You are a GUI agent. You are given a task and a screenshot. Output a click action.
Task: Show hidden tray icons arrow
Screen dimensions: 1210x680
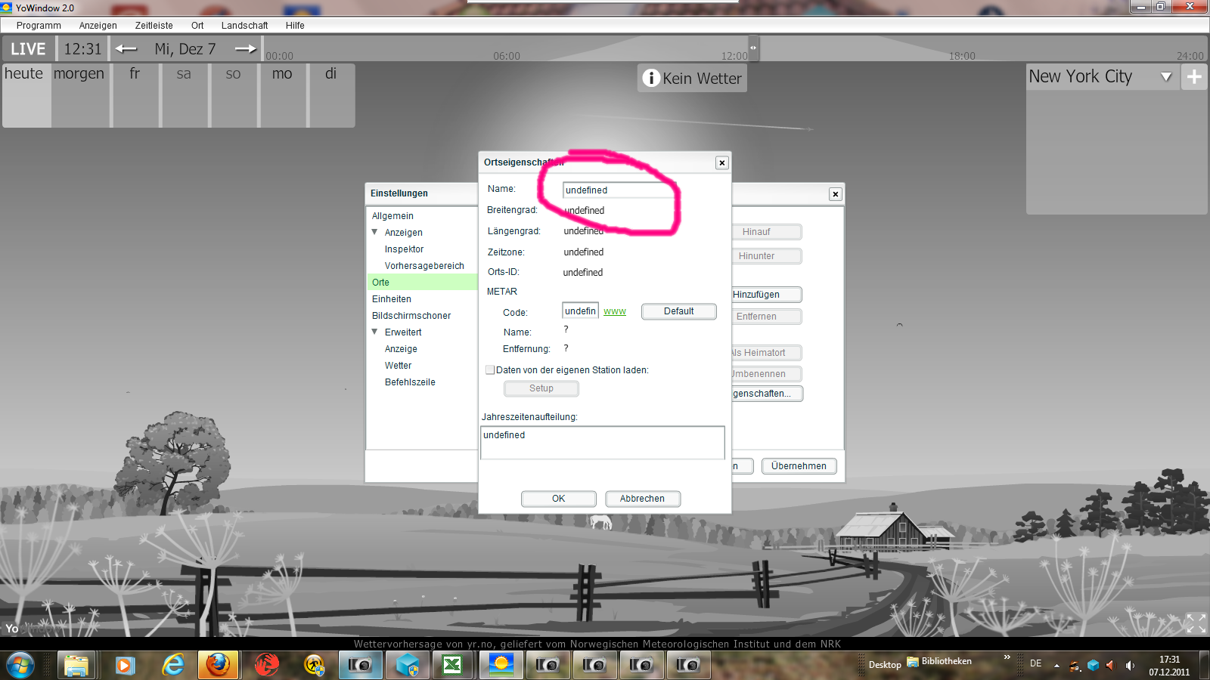coord(1056,666)
